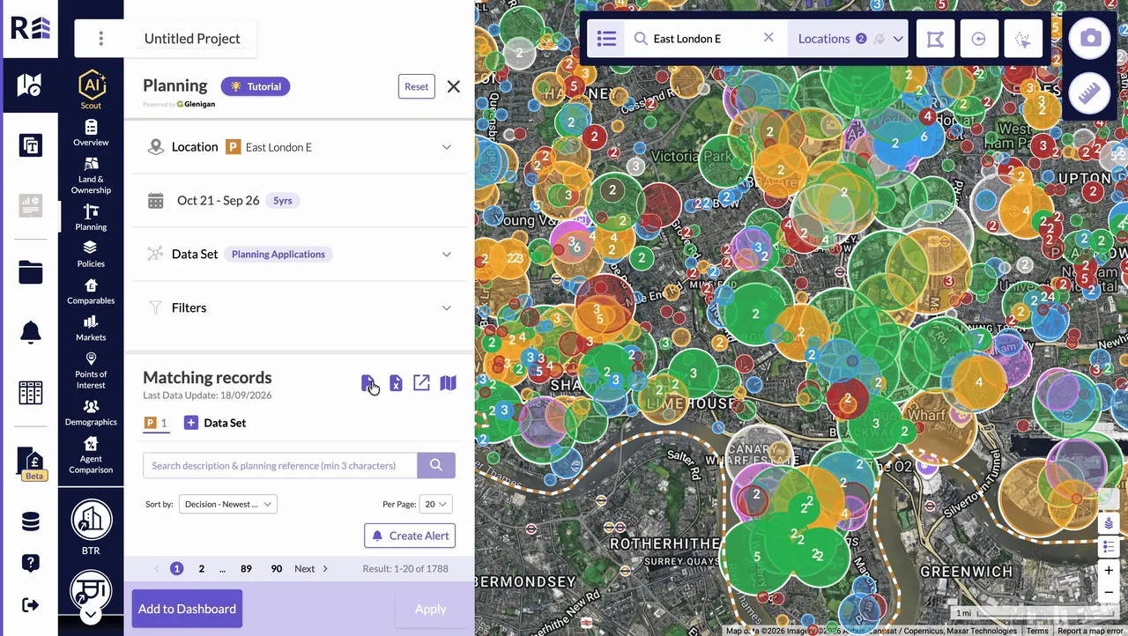Select the P 1 data set tab
The image size is (1128, 636).
click(155, 424)
